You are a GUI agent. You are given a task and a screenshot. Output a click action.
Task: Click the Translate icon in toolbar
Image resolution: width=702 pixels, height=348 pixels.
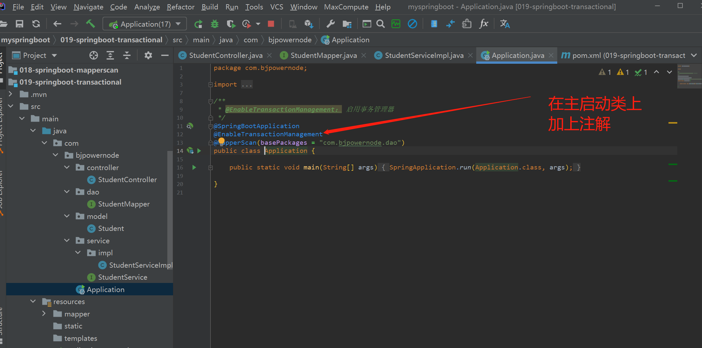[505, 24]
